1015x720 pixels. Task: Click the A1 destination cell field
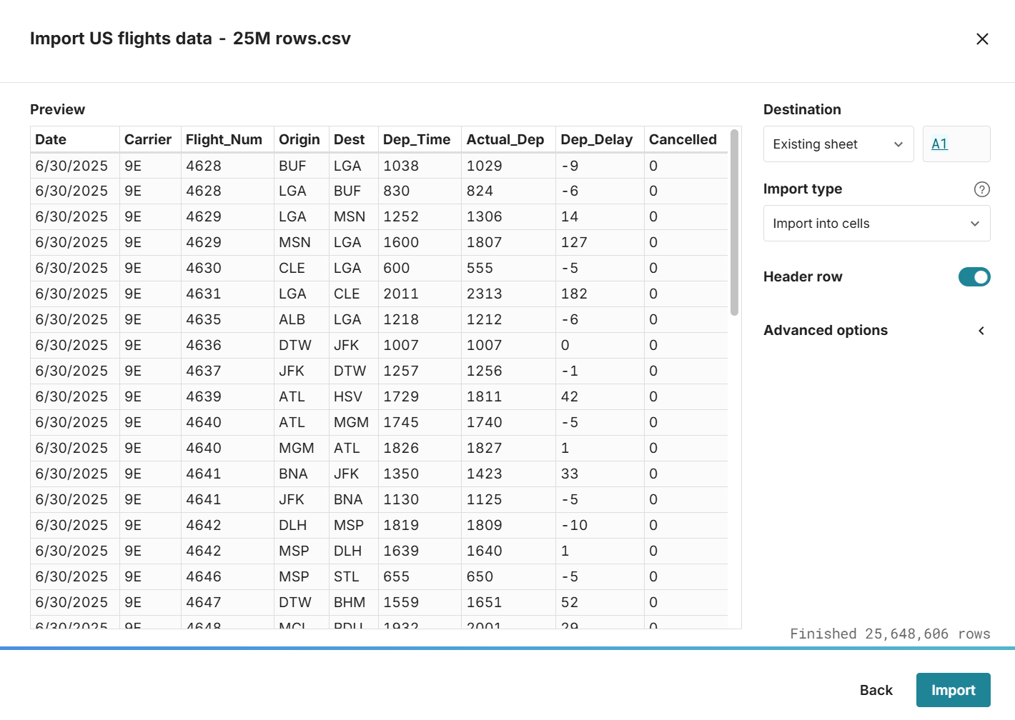(956, 144)
